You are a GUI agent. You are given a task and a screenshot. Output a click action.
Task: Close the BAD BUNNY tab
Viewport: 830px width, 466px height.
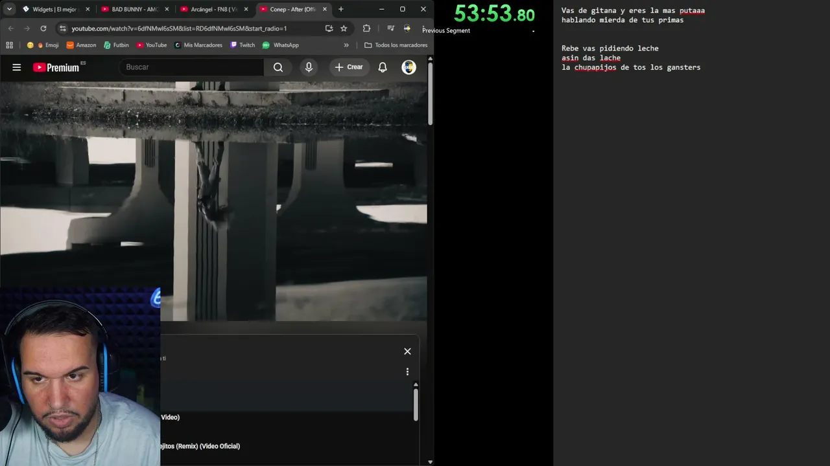[x=167, y=9]
